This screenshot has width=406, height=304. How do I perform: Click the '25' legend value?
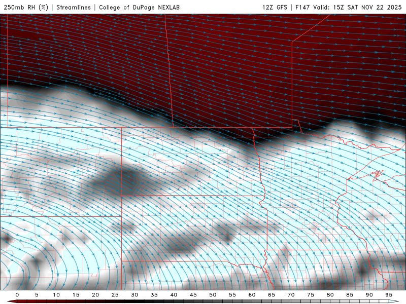[115, 295]
